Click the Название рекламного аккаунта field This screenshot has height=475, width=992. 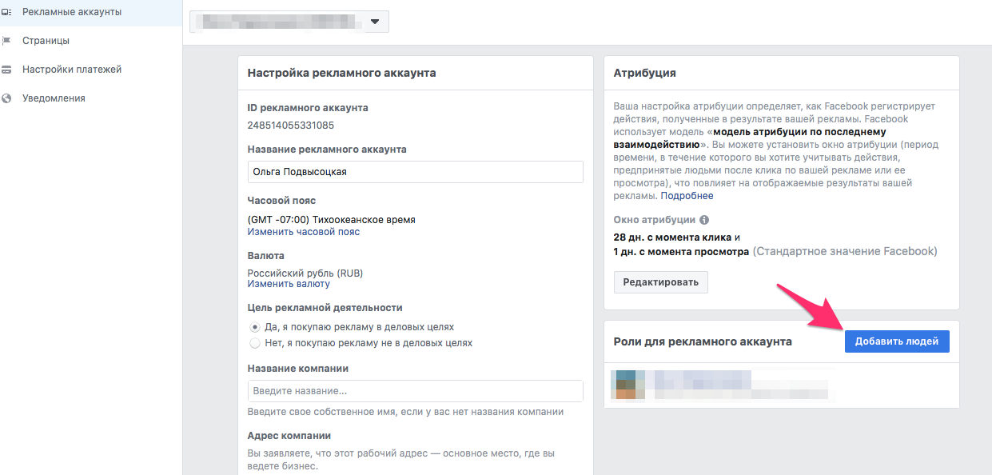(x=415, y=172)
